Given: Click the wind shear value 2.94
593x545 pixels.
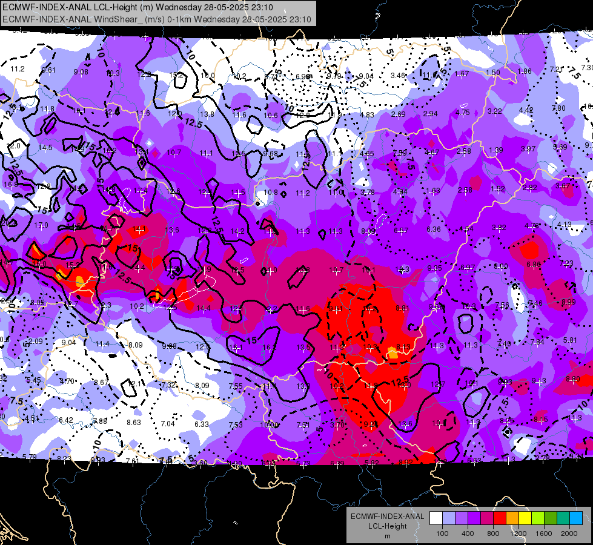Looking at the screenshot, I should (431, 113).
